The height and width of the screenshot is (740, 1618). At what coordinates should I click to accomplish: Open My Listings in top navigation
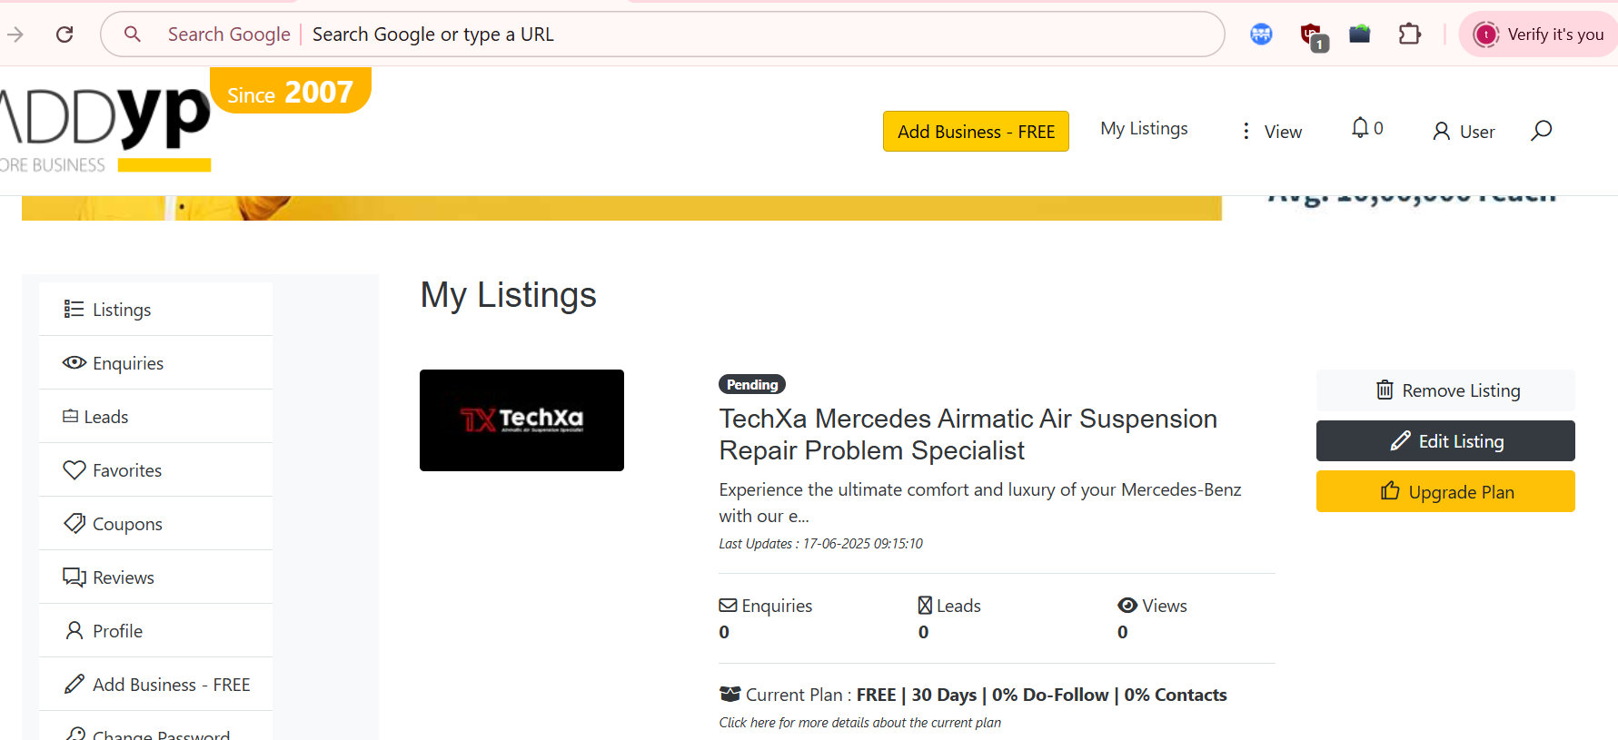[x=1144, y=129]
